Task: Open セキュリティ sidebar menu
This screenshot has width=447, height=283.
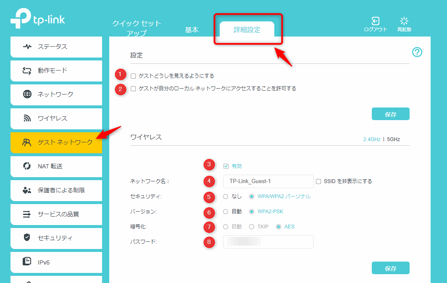Action: pyautogui.click(x=56, y=238)
